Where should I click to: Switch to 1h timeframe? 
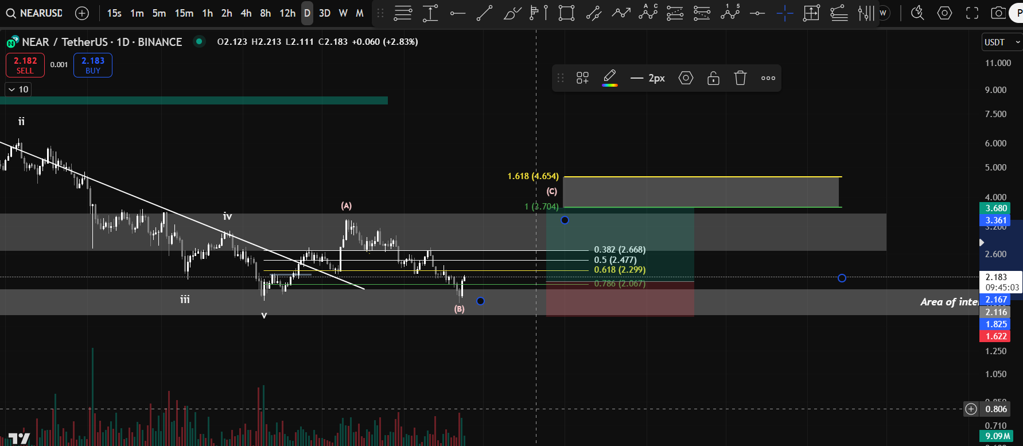pos(207,13)
